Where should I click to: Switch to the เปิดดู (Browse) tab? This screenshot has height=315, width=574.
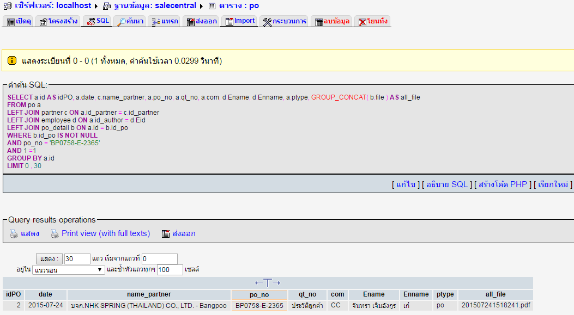pos(19,21)
